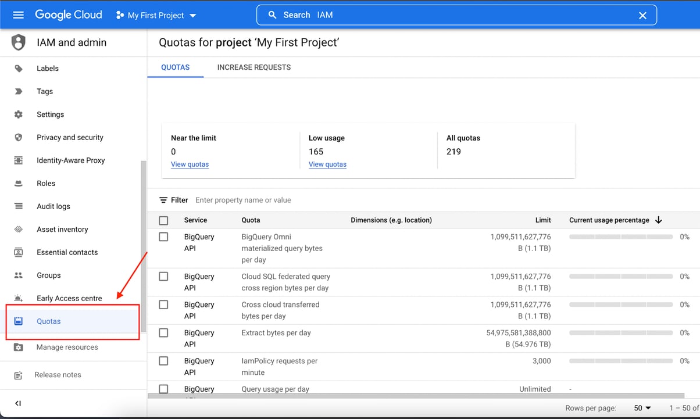700x419 pixels.
Task: Select Audit logs from the sidebar
Action: pos(53,206)
